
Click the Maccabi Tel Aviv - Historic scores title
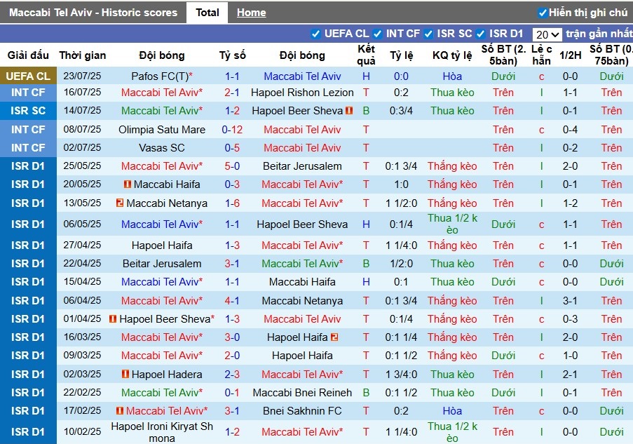click(93, 13)
